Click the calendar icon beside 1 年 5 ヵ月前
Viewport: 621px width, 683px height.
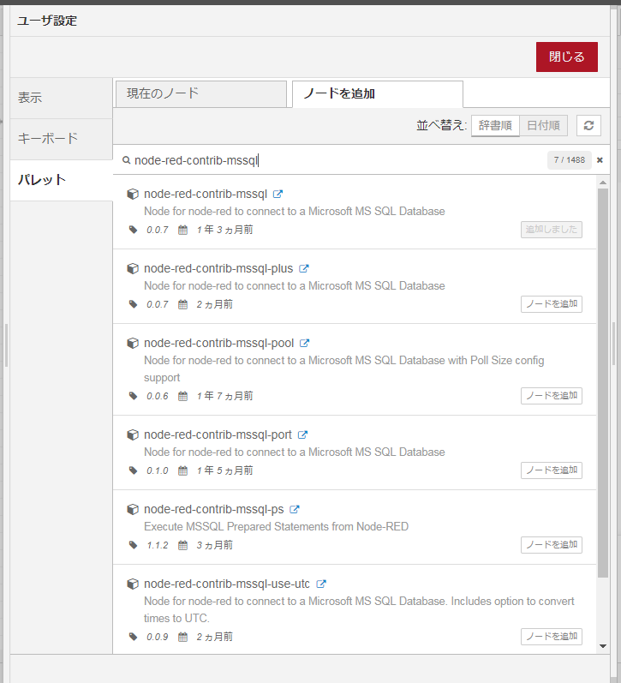click(x=183, y=470)
